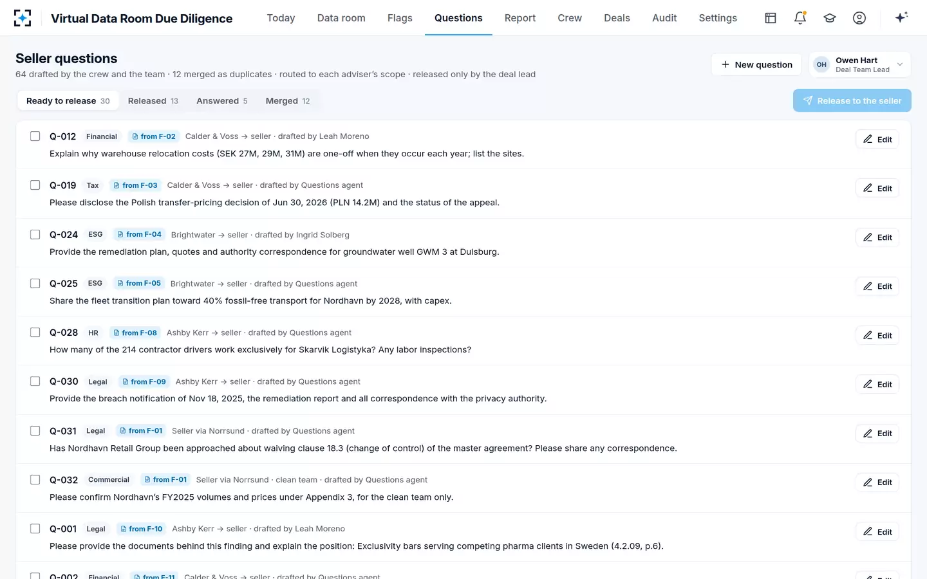927x579 pixels.
Task: Open the AI sparkle assistant icon
Action: point(901,17)
